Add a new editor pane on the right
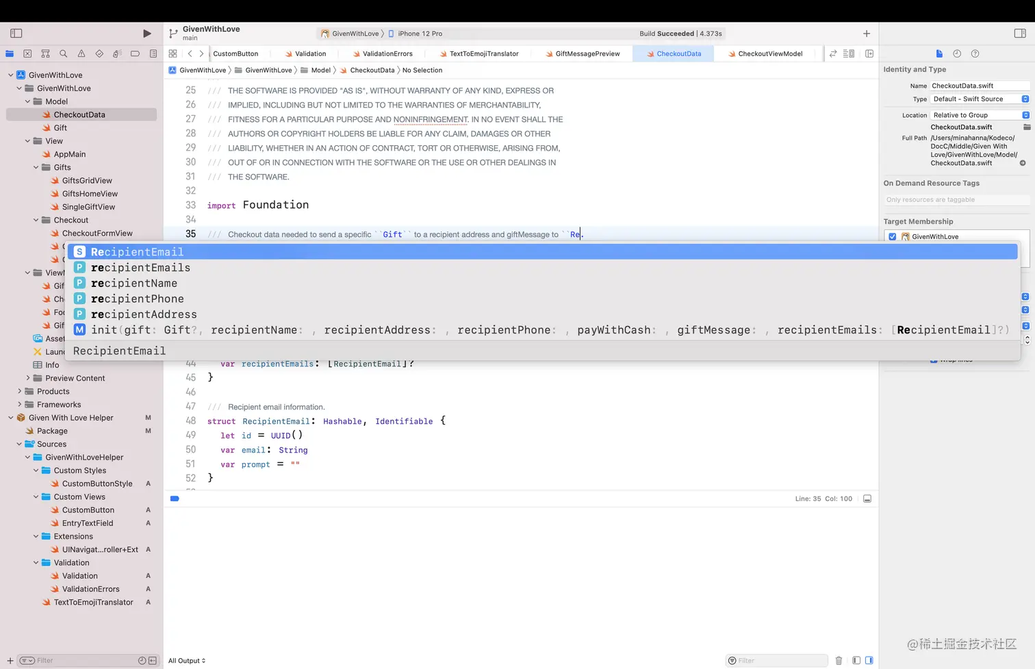The image size is (1035, 669). (869, 53)
